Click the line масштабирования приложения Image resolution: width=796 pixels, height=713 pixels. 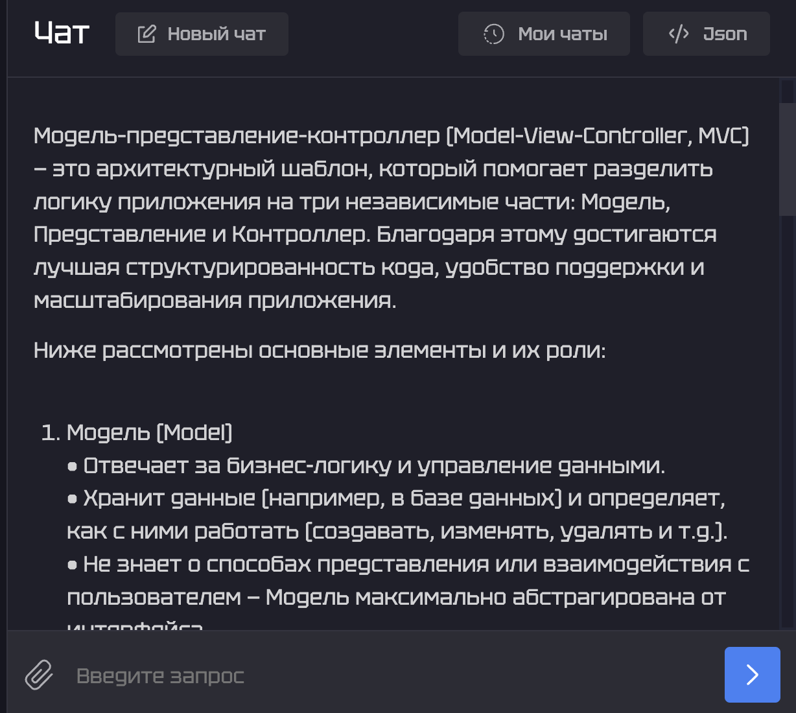pos(215,300)
